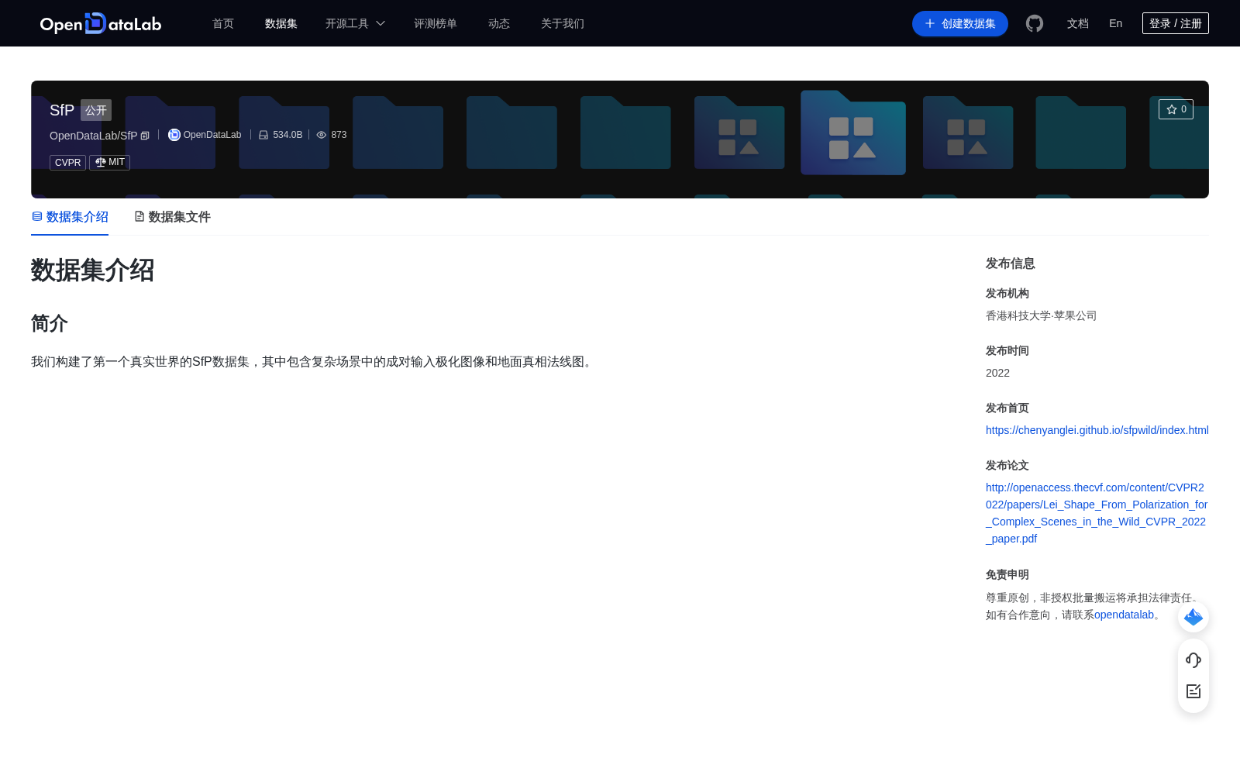This screenshot has height=775, width=1240.
Task: Star the SfP dataset
Action: tap(1176, 109)
